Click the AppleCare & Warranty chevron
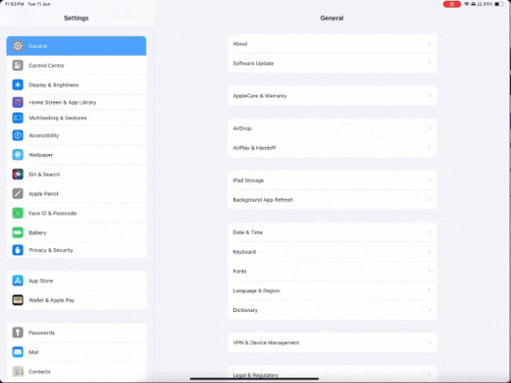This screenshot has height=383, width=511. (x=430, y=96)
